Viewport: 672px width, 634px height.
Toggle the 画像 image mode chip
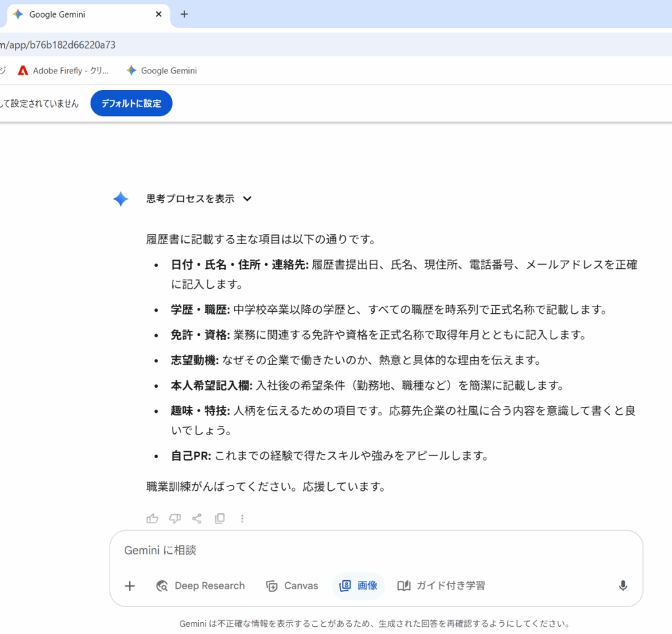point(358,586)
